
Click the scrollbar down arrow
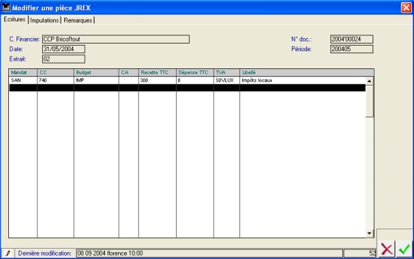369,233
